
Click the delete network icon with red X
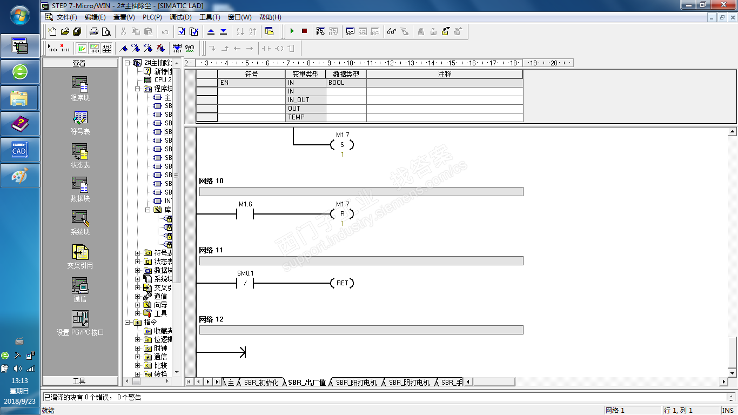[x=65, y=48]
